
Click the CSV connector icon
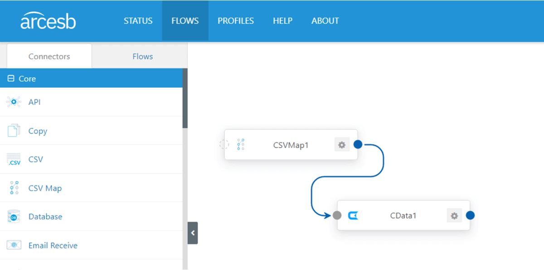click(x=14, y=160)
